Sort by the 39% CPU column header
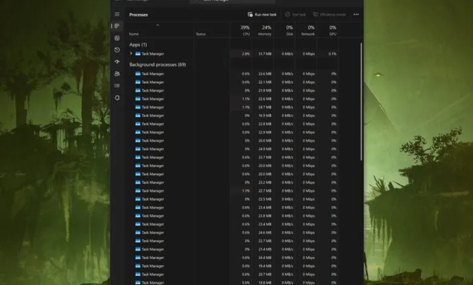This screenshot has height=285, width=473. click(x=244, y=30)
